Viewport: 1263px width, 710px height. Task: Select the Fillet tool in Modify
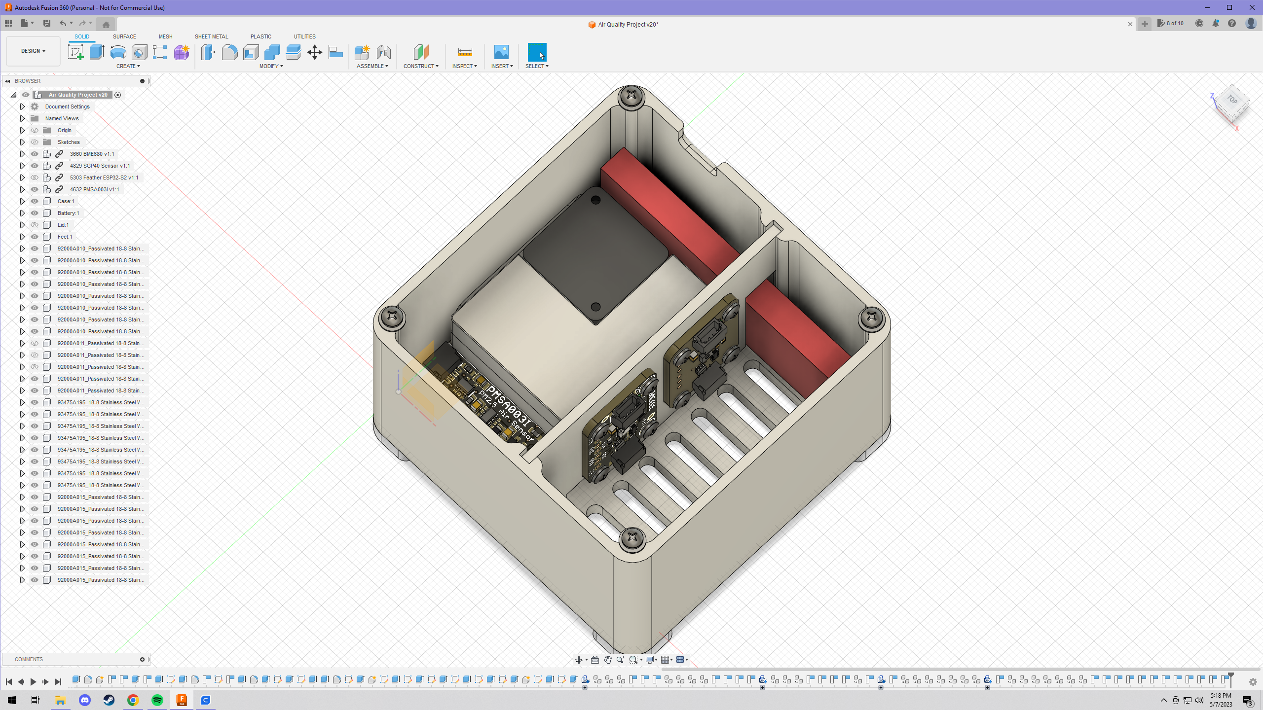coord(229,52)
